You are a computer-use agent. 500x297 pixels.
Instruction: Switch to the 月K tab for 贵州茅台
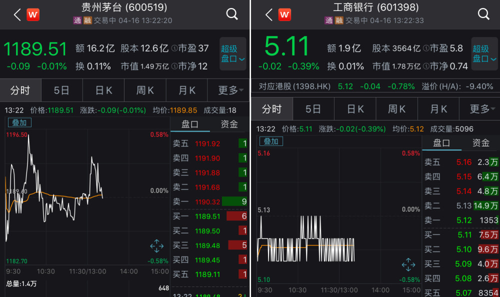[187, 90]
